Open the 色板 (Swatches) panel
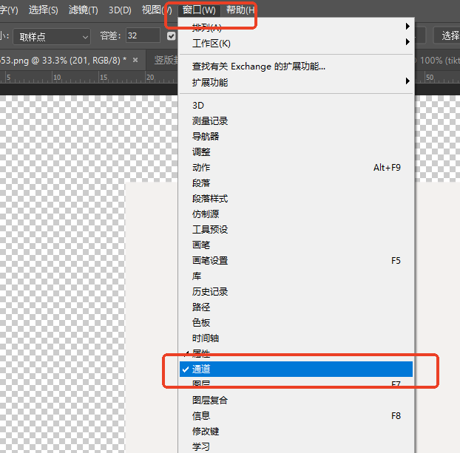 click(x=201, y=322)
